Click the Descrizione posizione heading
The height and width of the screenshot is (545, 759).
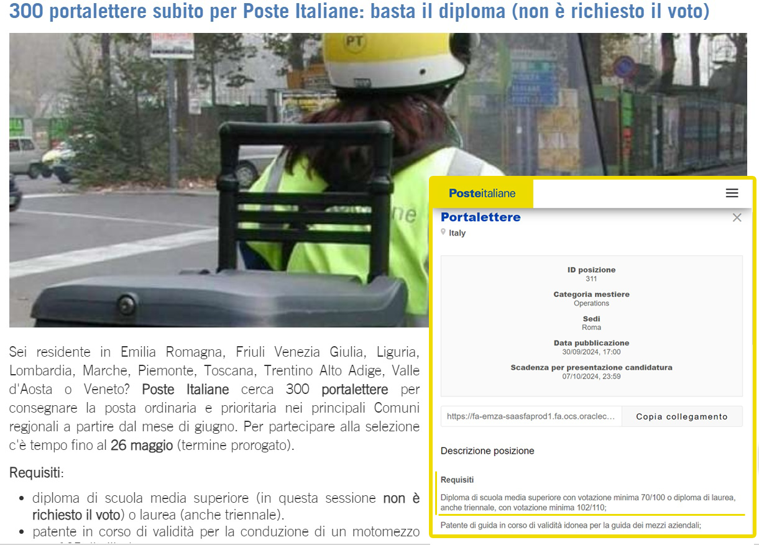(x=487, y=451)
